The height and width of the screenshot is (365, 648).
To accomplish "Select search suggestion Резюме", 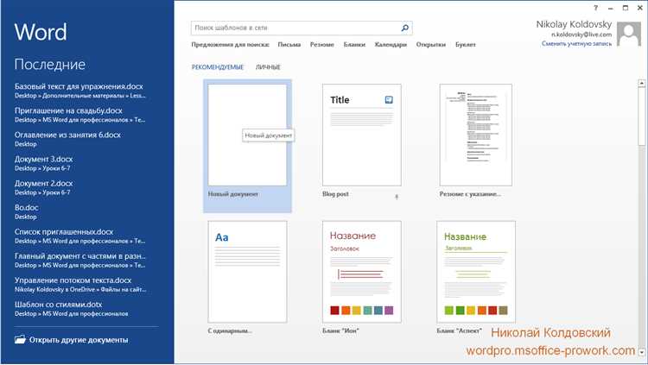I will pos(322,45).
